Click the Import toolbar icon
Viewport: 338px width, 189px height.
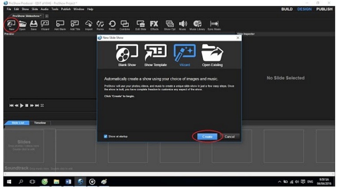tap(89, 24)
